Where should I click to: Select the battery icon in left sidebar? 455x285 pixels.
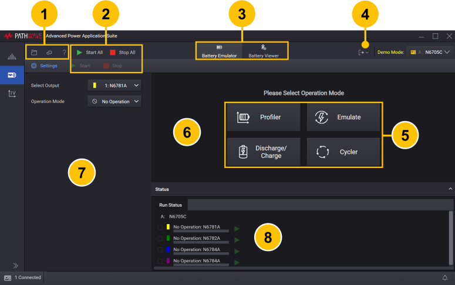pos(12,75)
